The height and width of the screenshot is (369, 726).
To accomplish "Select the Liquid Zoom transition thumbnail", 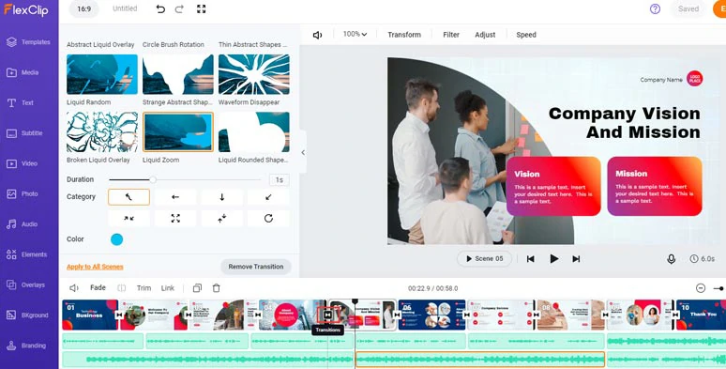I will (x=178, y=132).
